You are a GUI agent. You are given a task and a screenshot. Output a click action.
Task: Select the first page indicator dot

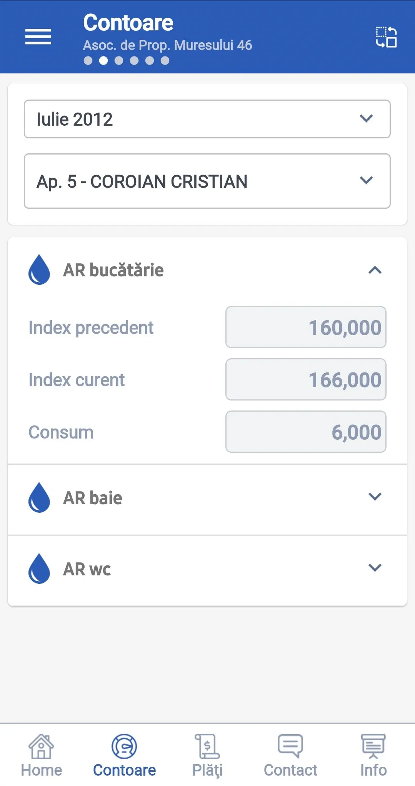[x=88, y=61]
